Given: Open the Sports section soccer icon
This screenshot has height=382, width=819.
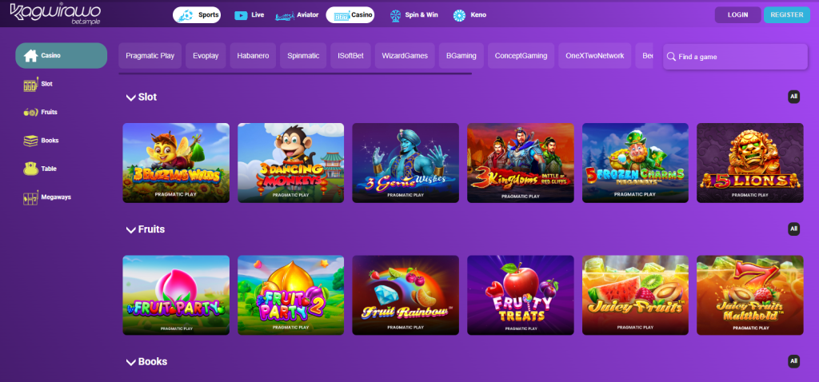Looking at the screenshot, I should coord(186,15).
